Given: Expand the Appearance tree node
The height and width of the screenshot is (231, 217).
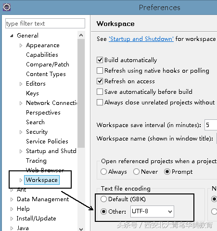Looking at the screenshot, I should pos(21,45).
